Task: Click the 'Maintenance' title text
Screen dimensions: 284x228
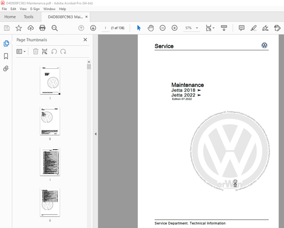Action: tap(187, 85)
